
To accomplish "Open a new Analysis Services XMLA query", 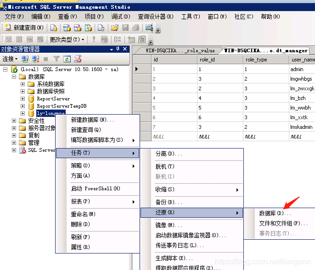I will pos(88,28).
